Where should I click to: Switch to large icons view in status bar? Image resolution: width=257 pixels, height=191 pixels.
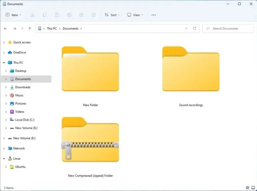(253, 187)
